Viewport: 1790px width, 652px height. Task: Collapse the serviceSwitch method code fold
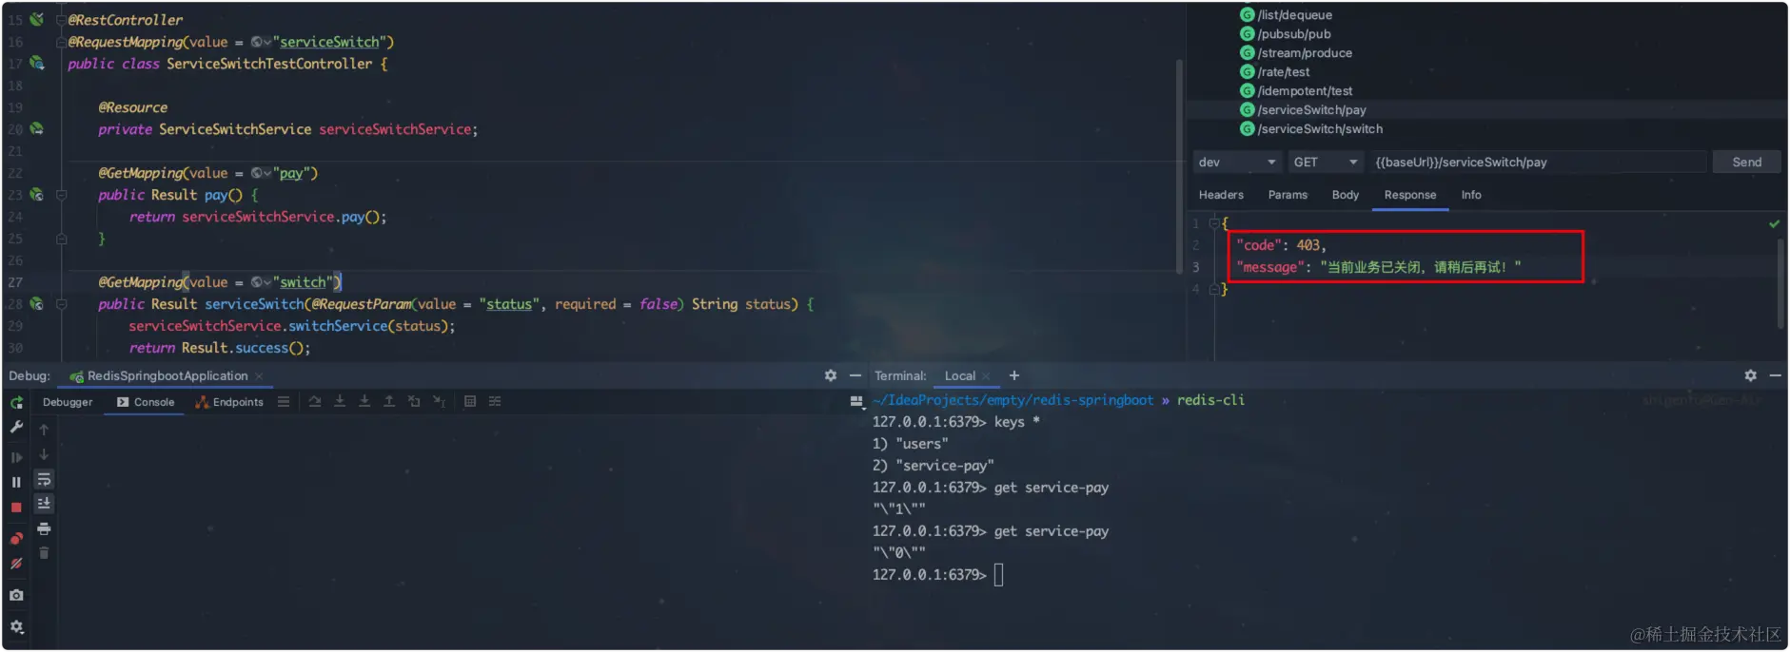(62, 304)
